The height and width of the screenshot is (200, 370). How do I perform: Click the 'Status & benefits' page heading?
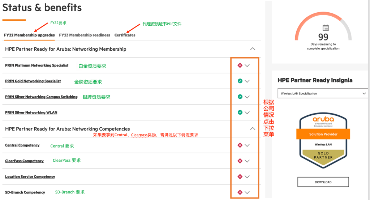[x=42, y=8]
